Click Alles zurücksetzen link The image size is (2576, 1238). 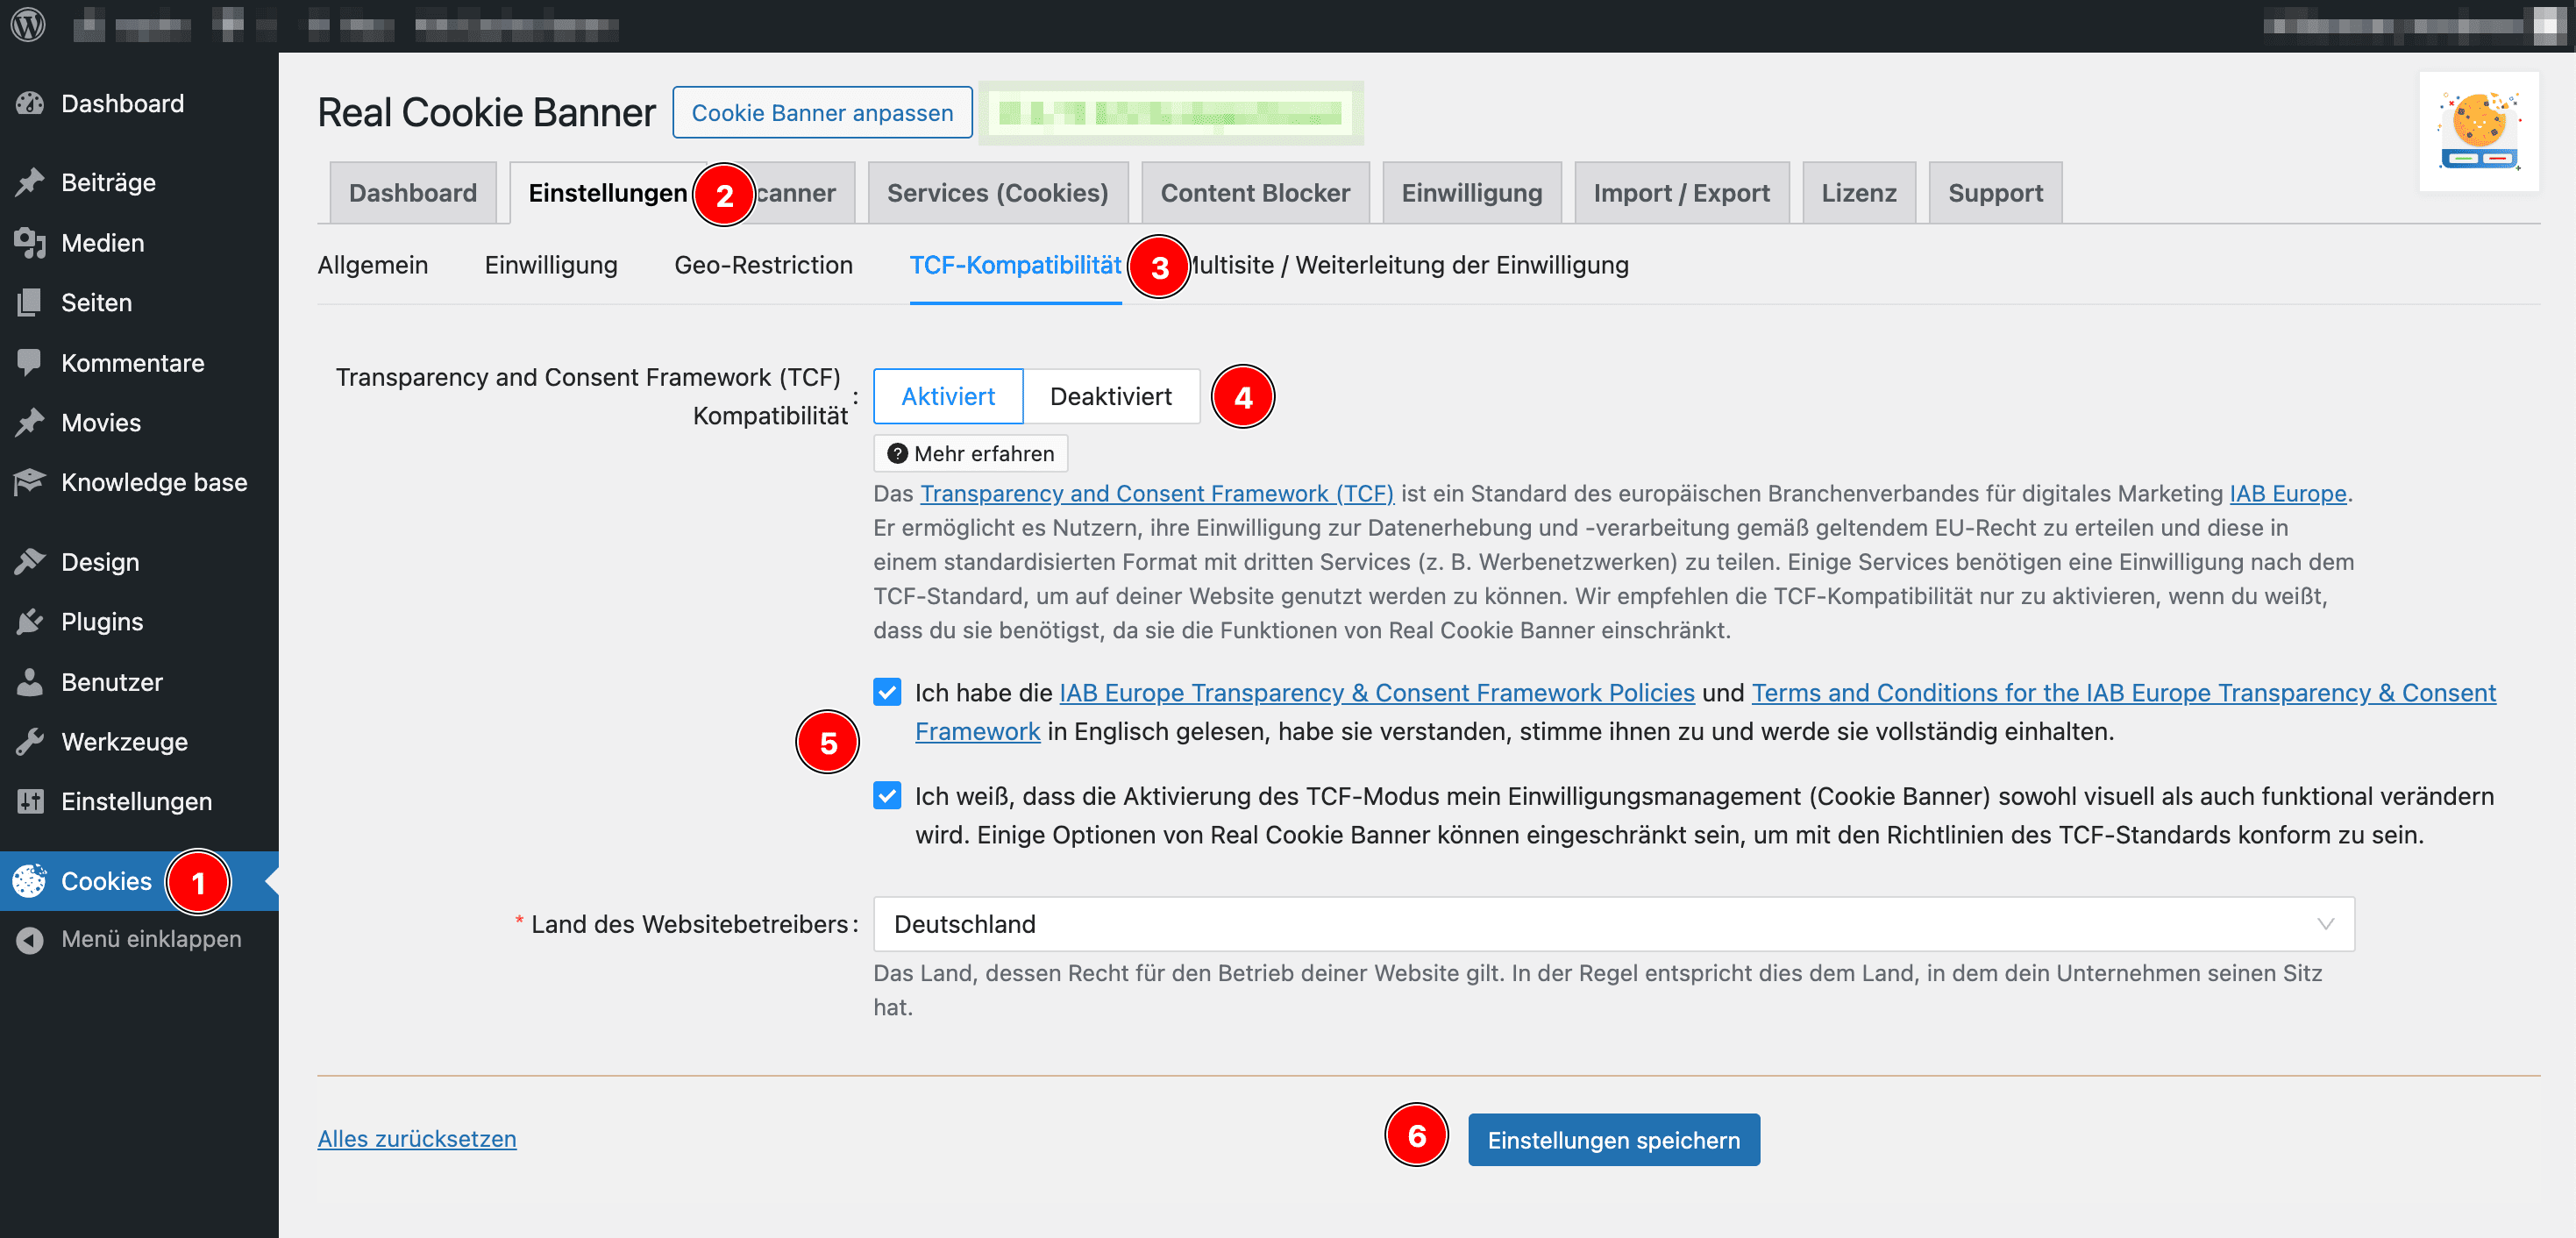tap(416, 1139)
